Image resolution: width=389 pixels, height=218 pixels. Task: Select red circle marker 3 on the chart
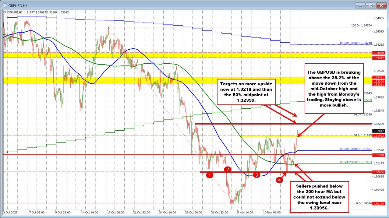coord(256,175)
